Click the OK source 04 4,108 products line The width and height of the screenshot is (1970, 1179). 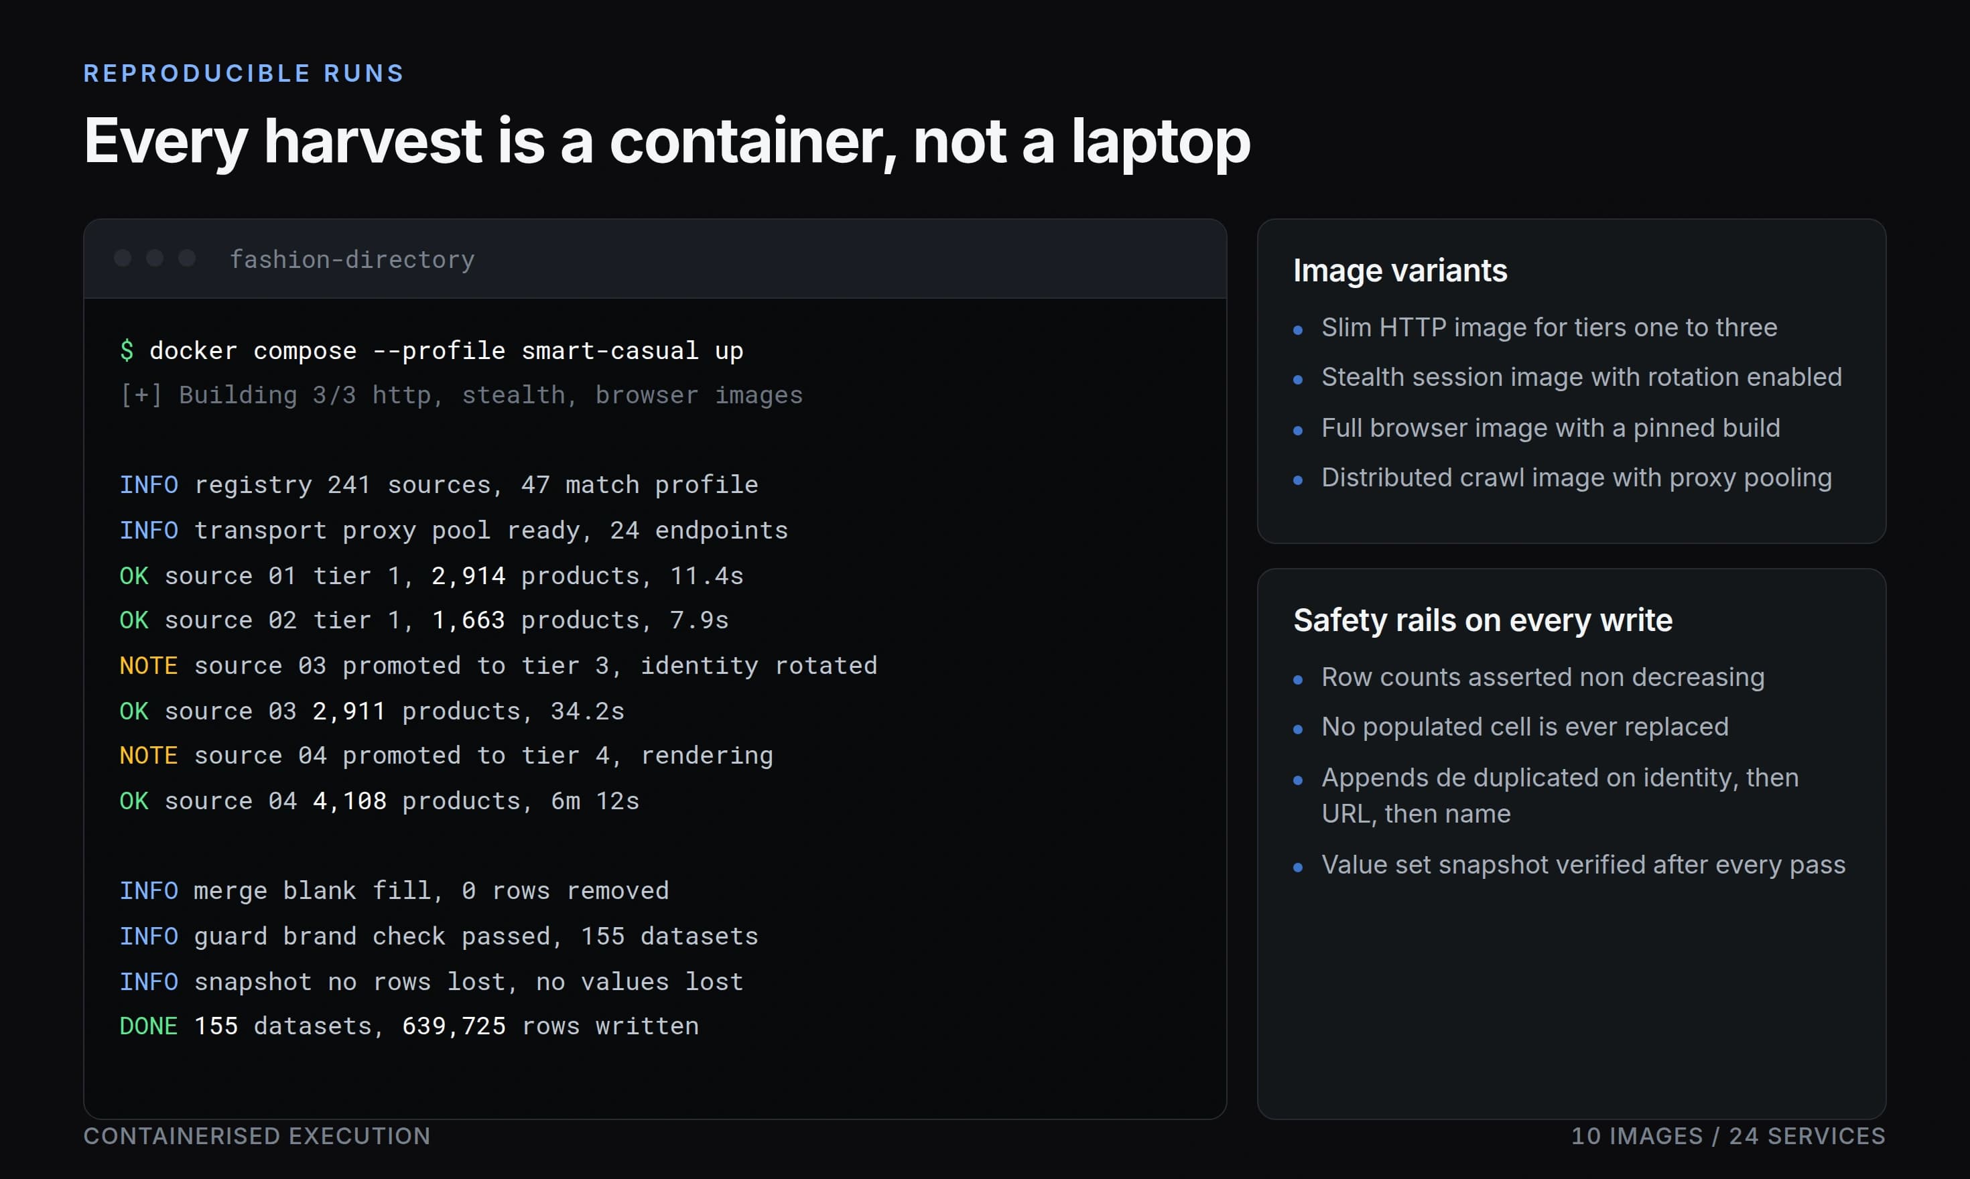pos(379,801)
